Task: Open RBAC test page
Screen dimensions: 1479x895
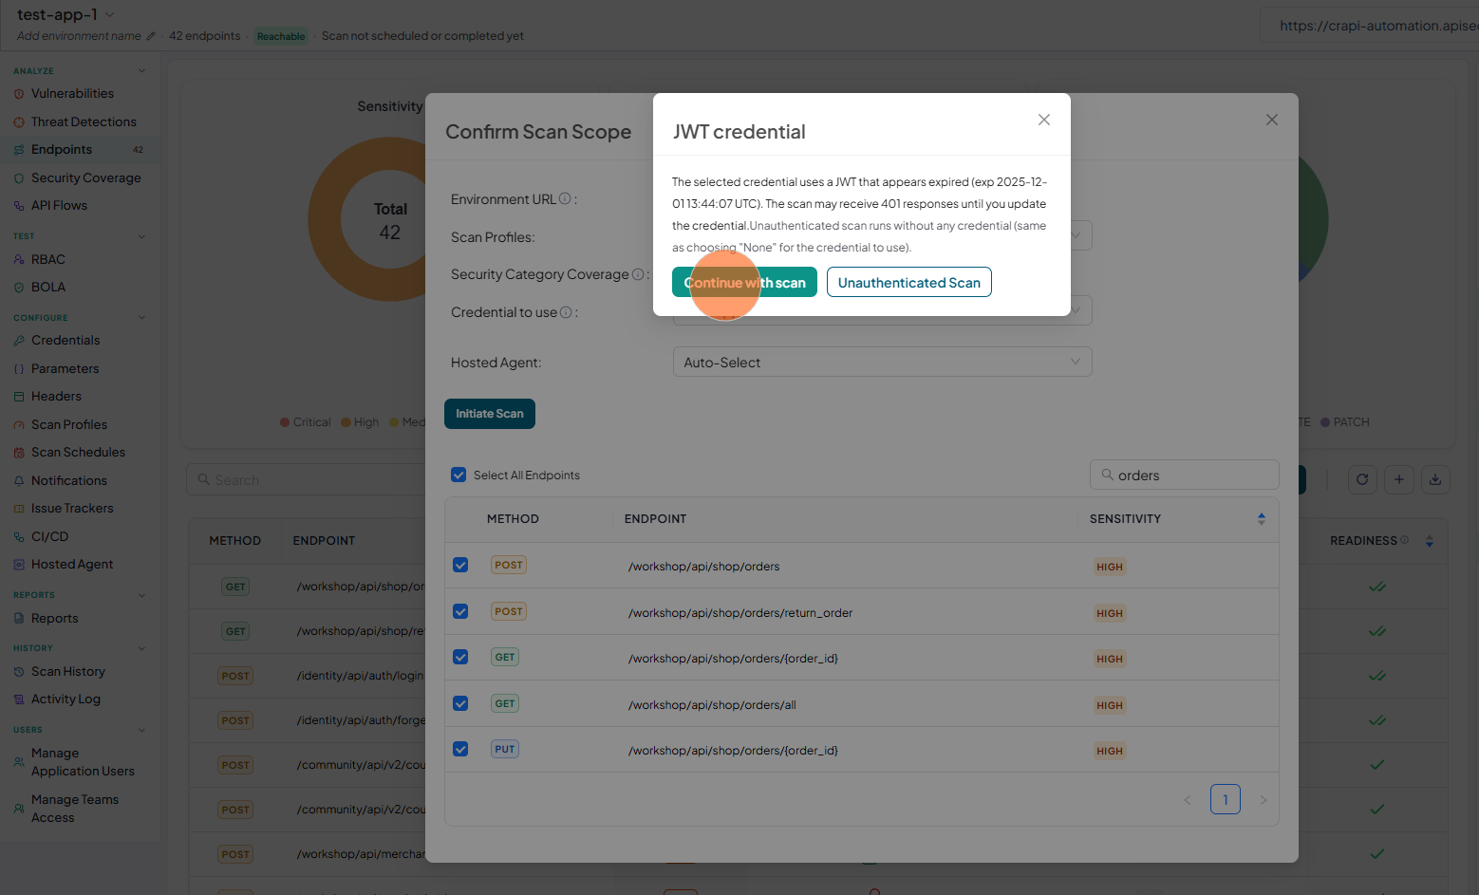Action: 48,259
